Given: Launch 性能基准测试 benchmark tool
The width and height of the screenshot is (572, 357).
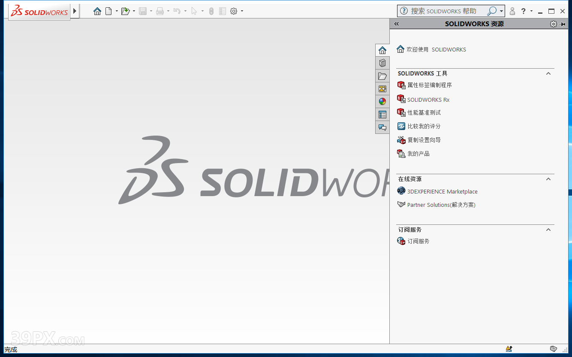Looking at the screenshot, I should pyautogui.click(x=424, y=112).
